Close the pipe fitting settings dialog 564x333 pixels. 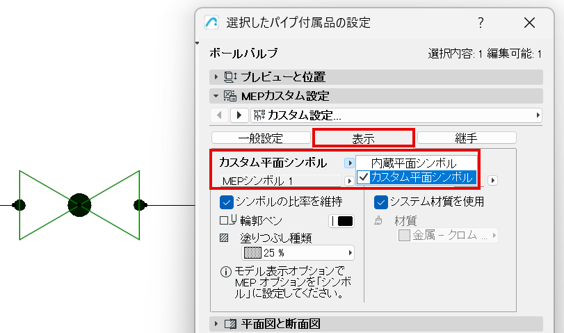coord(529,23)
